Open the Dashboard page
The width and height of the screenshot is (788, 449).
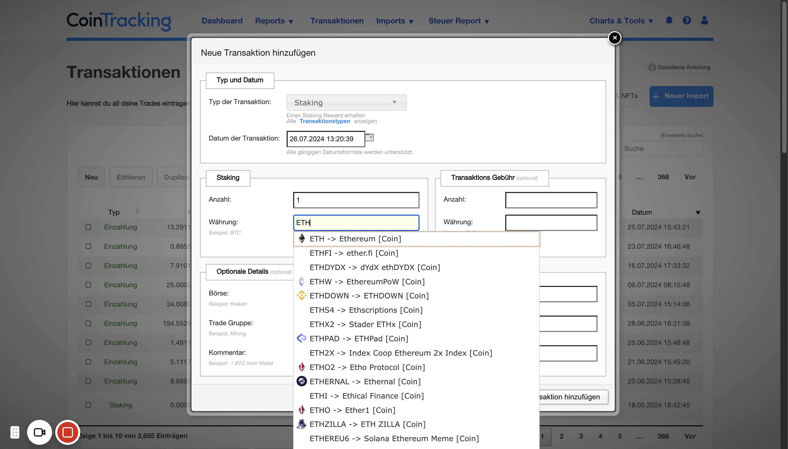click(x=222, y=21)
